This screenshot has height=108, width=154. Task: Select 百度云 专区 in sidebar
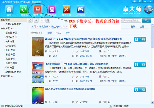(11, 33)
